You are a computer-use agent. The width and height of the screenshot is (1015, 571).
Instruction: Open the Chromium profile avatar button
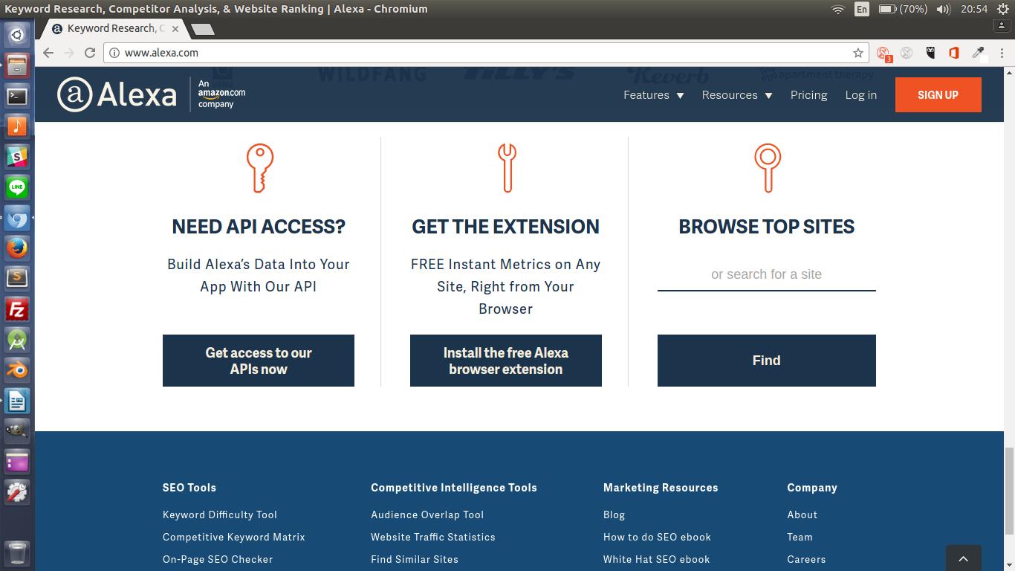(x=1001, y=25)
